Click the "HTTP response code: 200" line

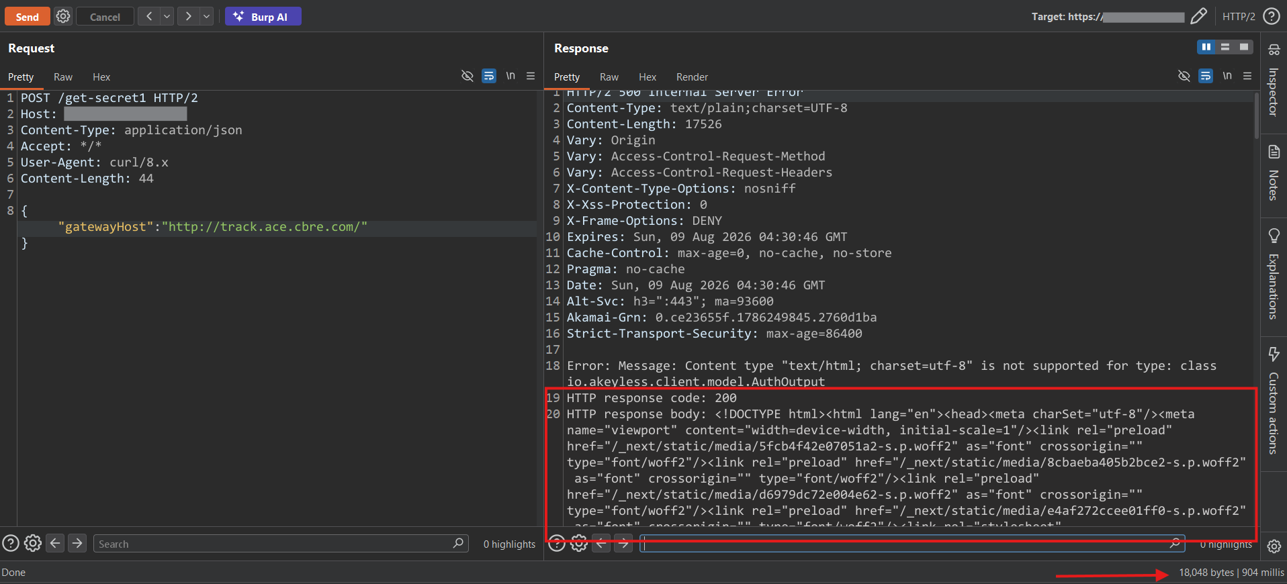point(652,398)
